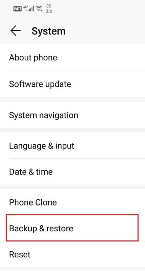Open Software update settings
This screenshot has height=271, width=145.
72,84
